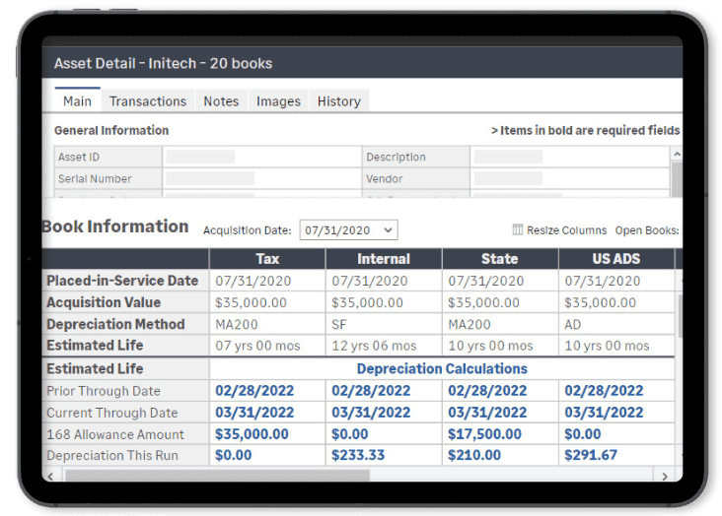Select the State column header
Screen dimensions: 722x516
click(x=500, y=258)
